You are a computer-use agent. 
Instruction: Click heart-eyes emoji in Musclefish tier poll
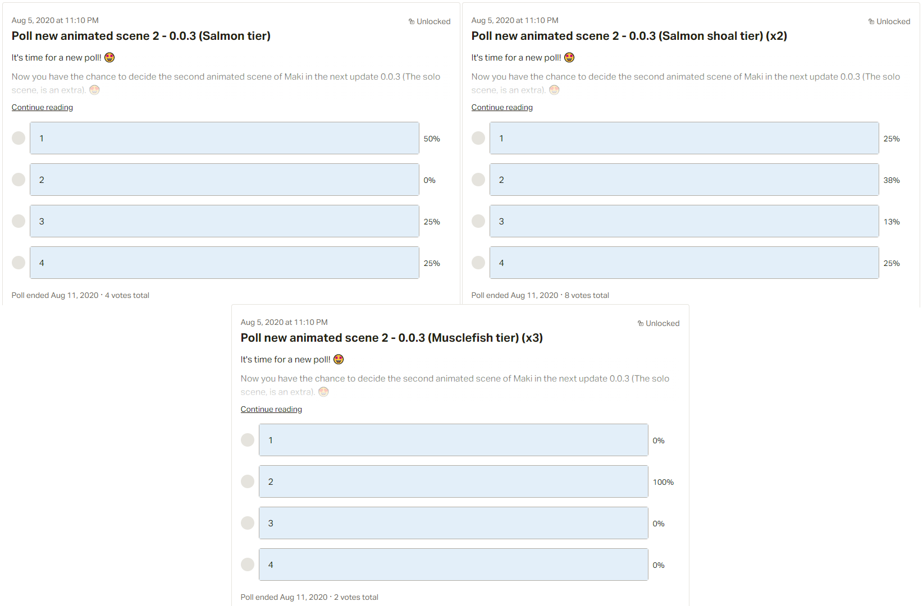pyautogui.click(x=339, y=360)
